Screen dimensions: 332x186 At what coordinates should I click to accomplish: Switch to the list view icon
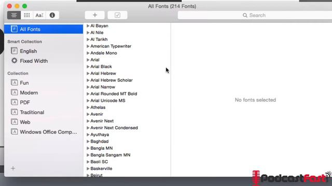14,15
